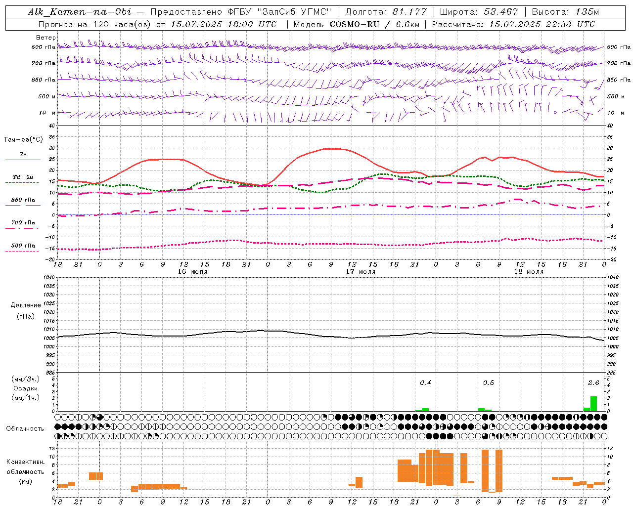Click the Тем-ра(°C) panel label
This screenshot has width=633, height=506.
[x=23, y=140]
